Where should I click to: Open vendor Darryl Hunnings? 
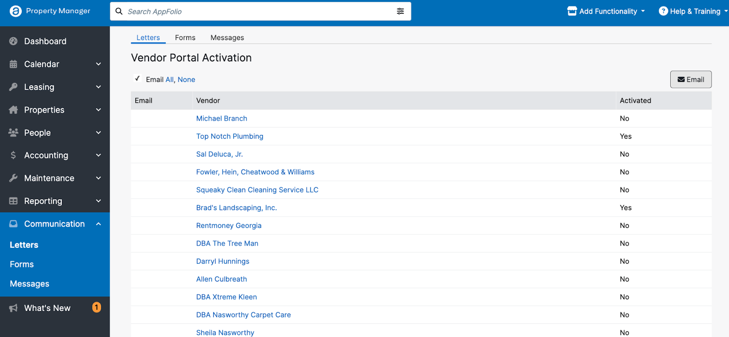click(x=223, y=262)
